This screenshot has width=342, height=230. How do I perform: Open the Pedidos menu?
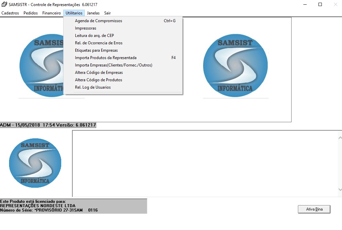[x=31, y=13]
